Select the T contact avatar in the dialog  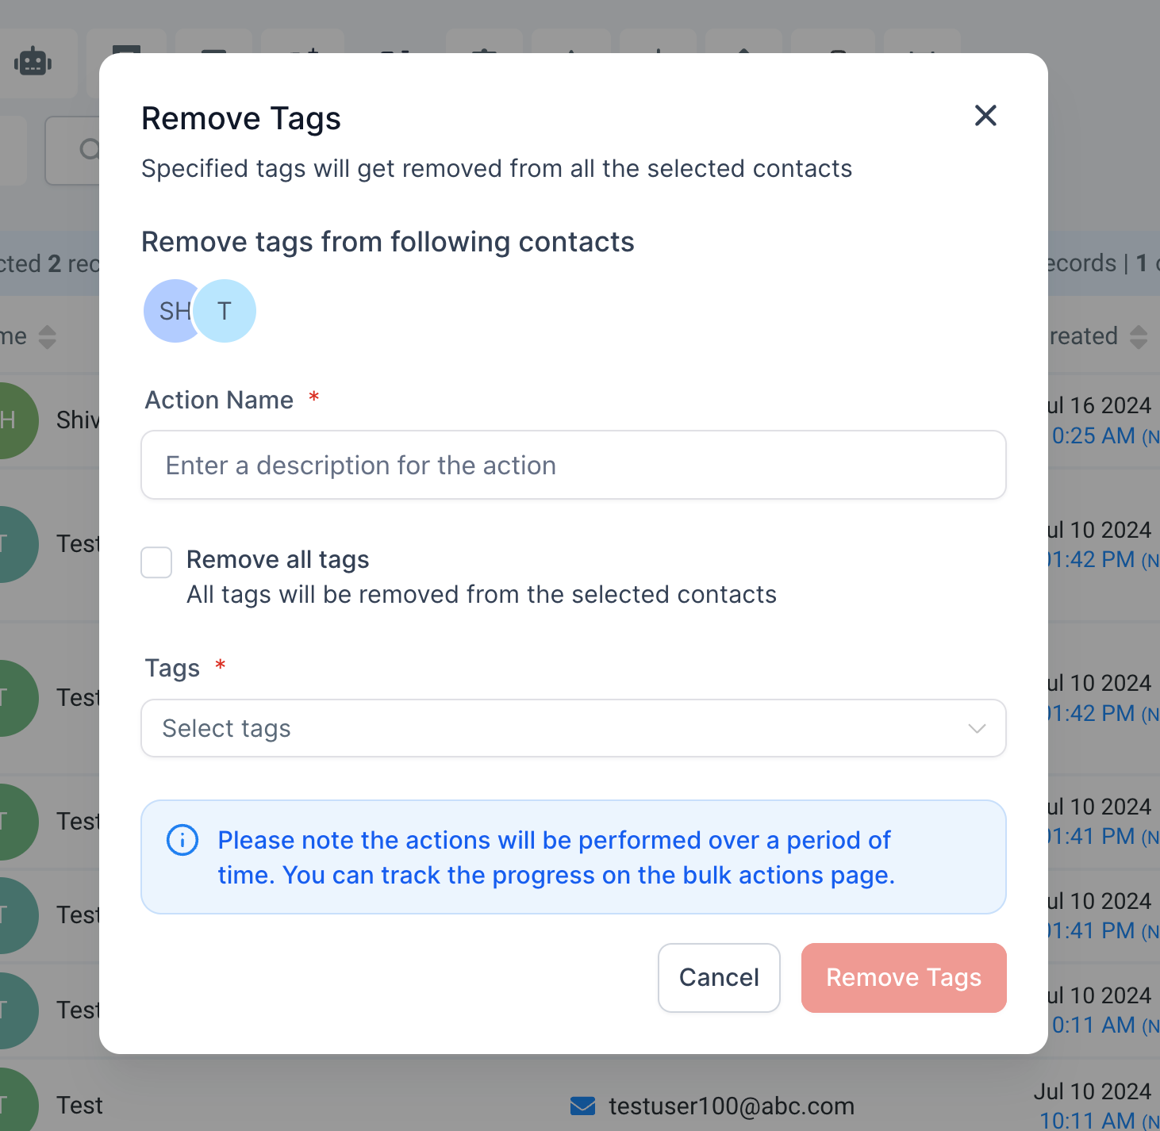pos(225,311)
